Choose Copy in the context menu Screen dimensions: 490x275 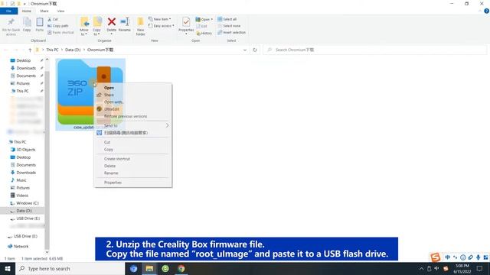pyautogui.click(x=132, y=150)
